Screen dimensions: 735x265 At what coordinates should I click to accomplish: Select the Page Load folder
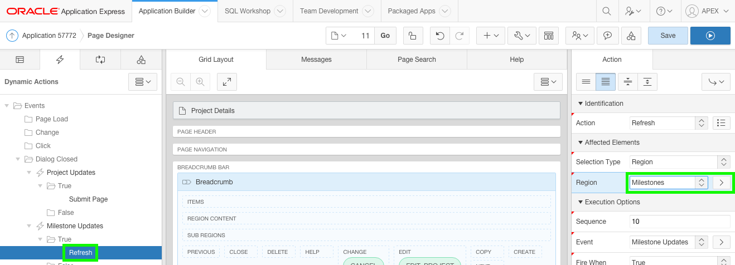pyautogui.click(x=52, y=119)
